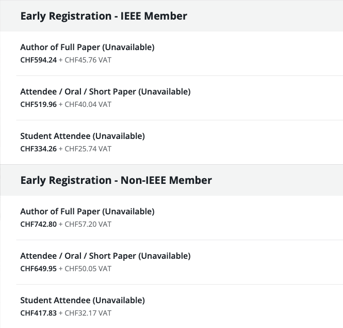Click the CHF50.05 VAT amount

tap(88, 269)
